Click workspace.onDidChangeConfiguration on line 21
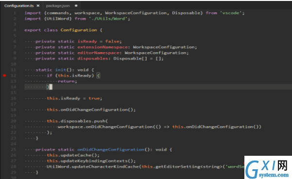This screenshot has height=179, width=292. (105, 127)
